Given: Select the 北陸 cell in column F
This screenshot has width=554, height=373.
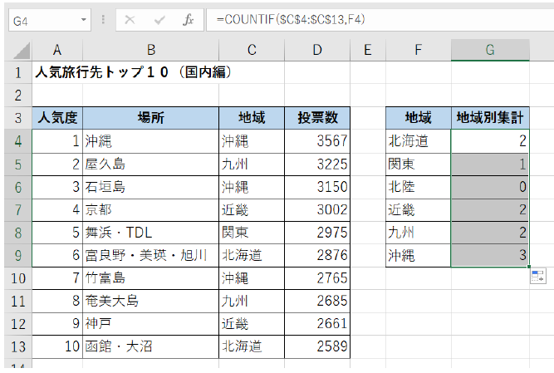Looking at the screenshot, I should coord(419,186).
